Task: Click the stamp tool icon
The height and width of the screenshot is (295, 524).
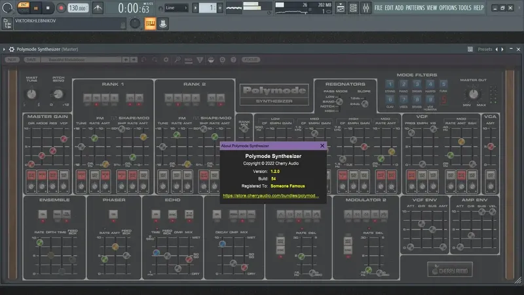Action: [163, 24]
